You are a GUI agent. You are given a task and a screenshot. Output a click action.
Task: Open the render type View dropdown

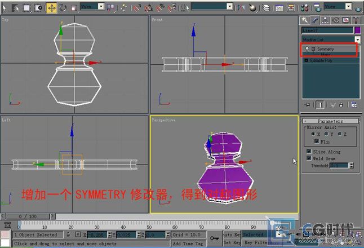tap(348, 6)
